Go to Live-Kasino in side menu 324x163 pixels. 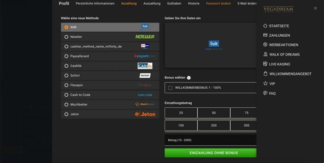(279, 64)
